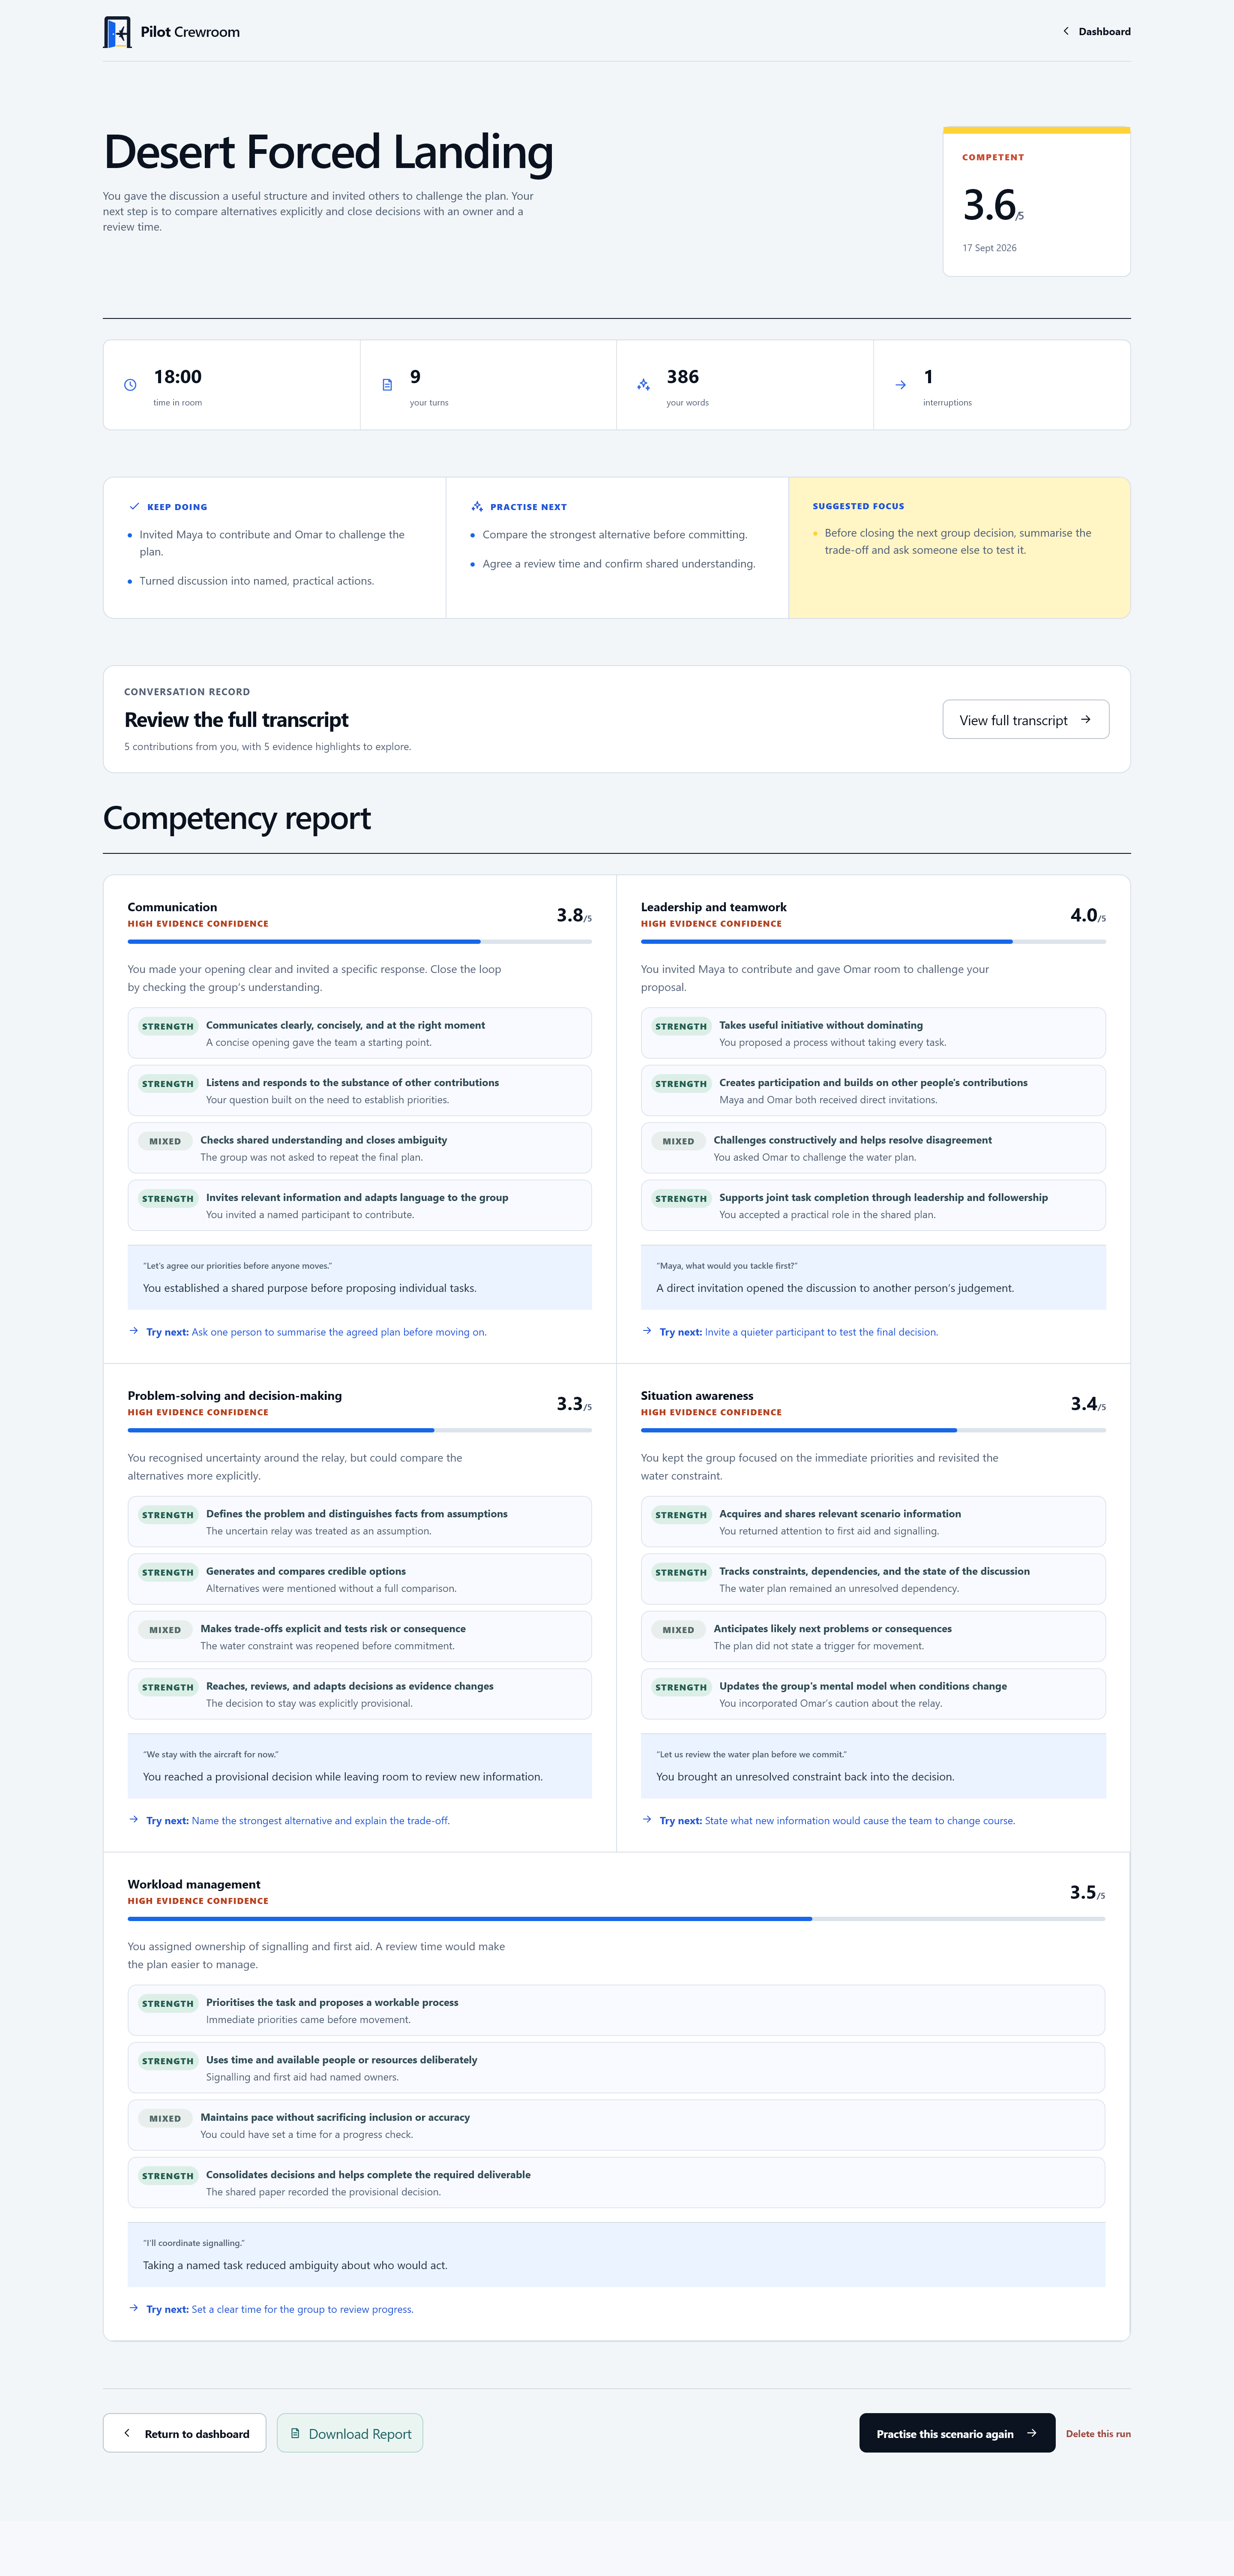Select row "Uses time and available people or resources deliberately"
The height and width of the screenshot is (2576, 1234).
pos(616,2068)
